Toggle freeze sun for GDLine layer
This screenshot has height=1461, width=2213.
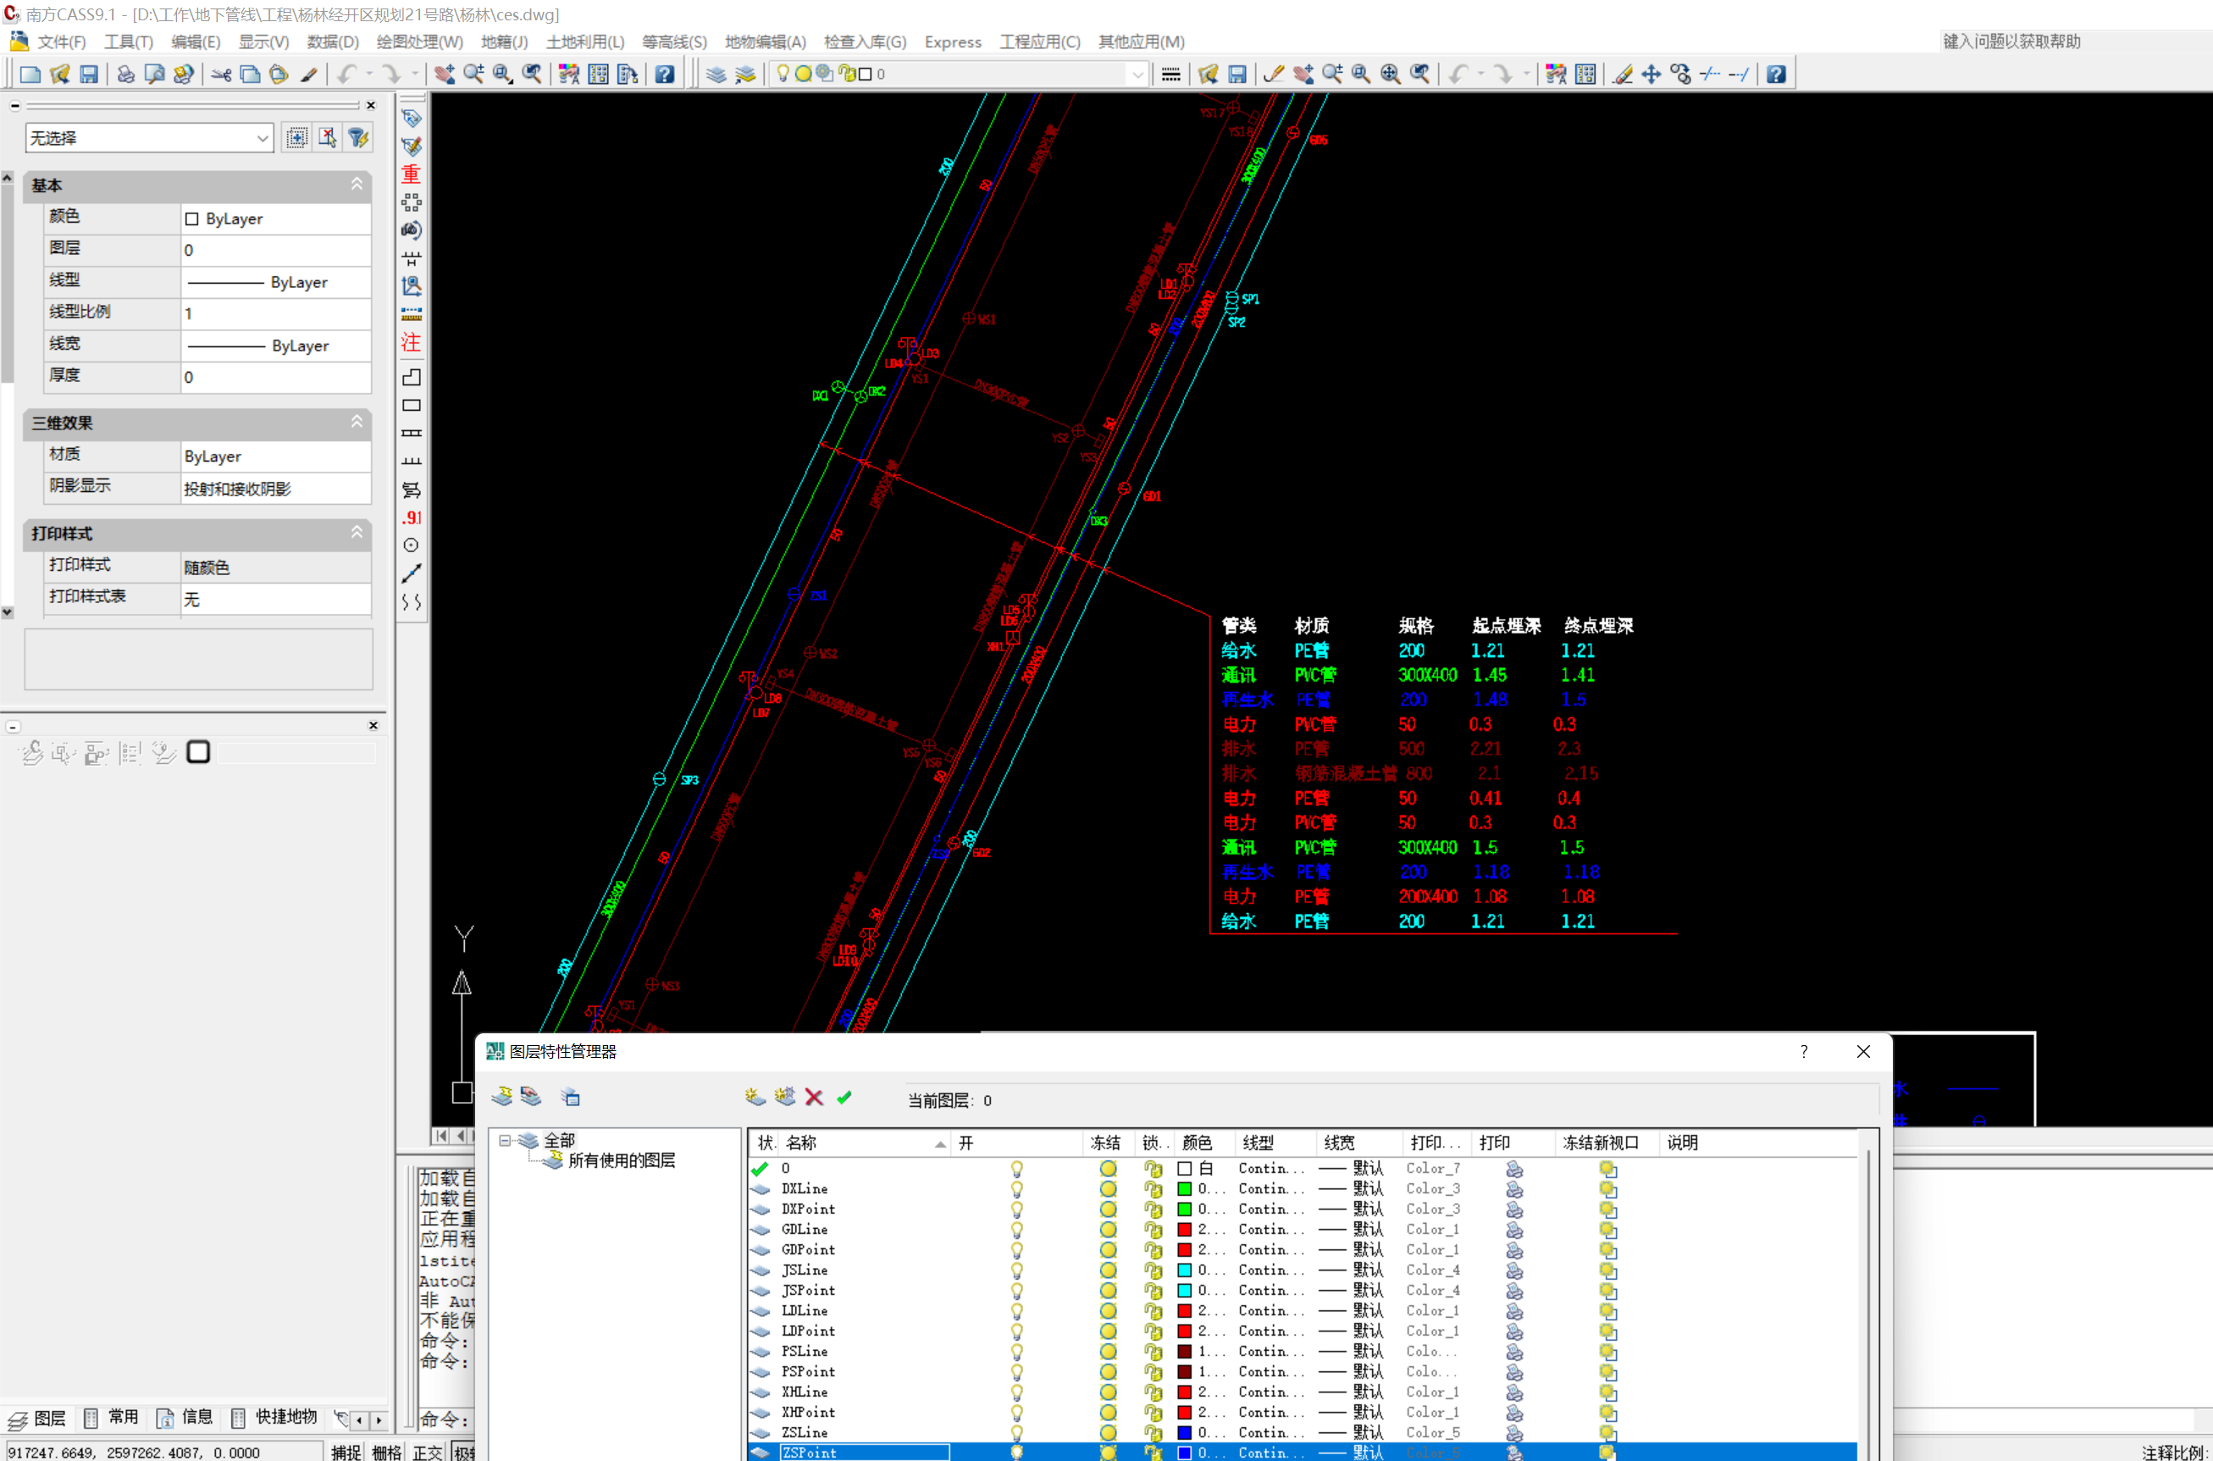tap(1108, 1230)
